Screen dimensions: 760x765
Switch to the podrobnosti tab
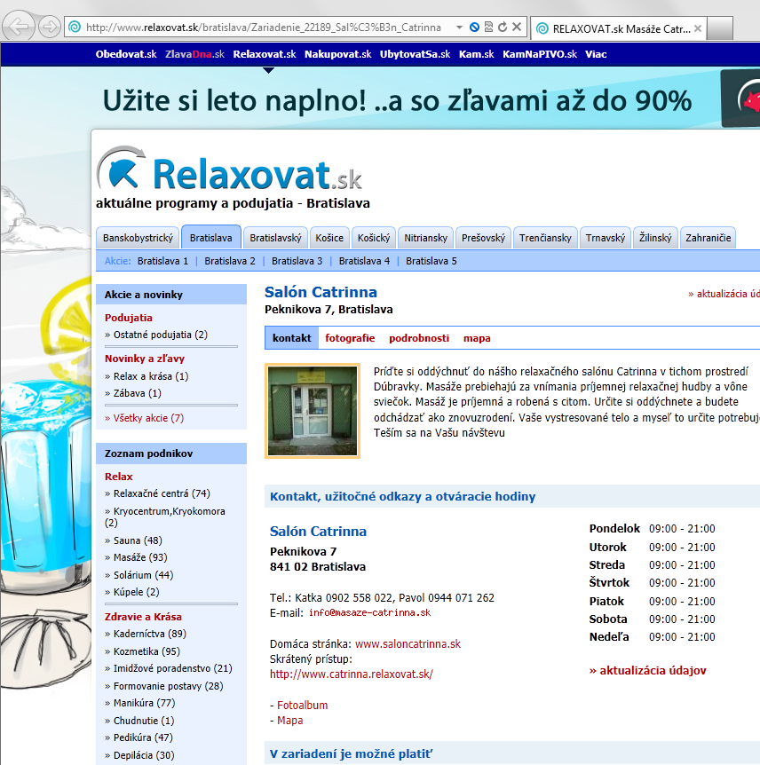click(419, 338)
